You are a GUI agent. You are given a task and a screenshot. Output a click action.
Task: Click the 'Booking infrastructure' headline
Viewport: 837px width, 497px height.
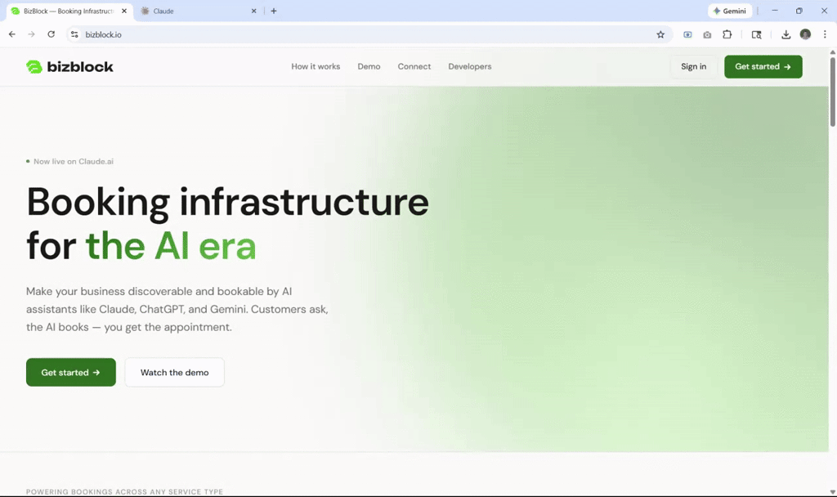(228, 203)
